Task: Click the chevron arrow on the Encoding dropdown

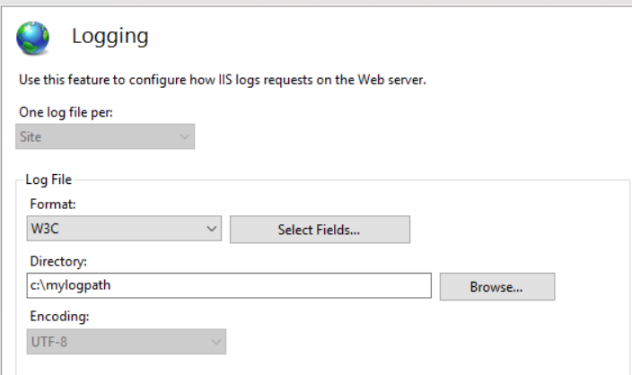Action: click(x=215, y=342)
